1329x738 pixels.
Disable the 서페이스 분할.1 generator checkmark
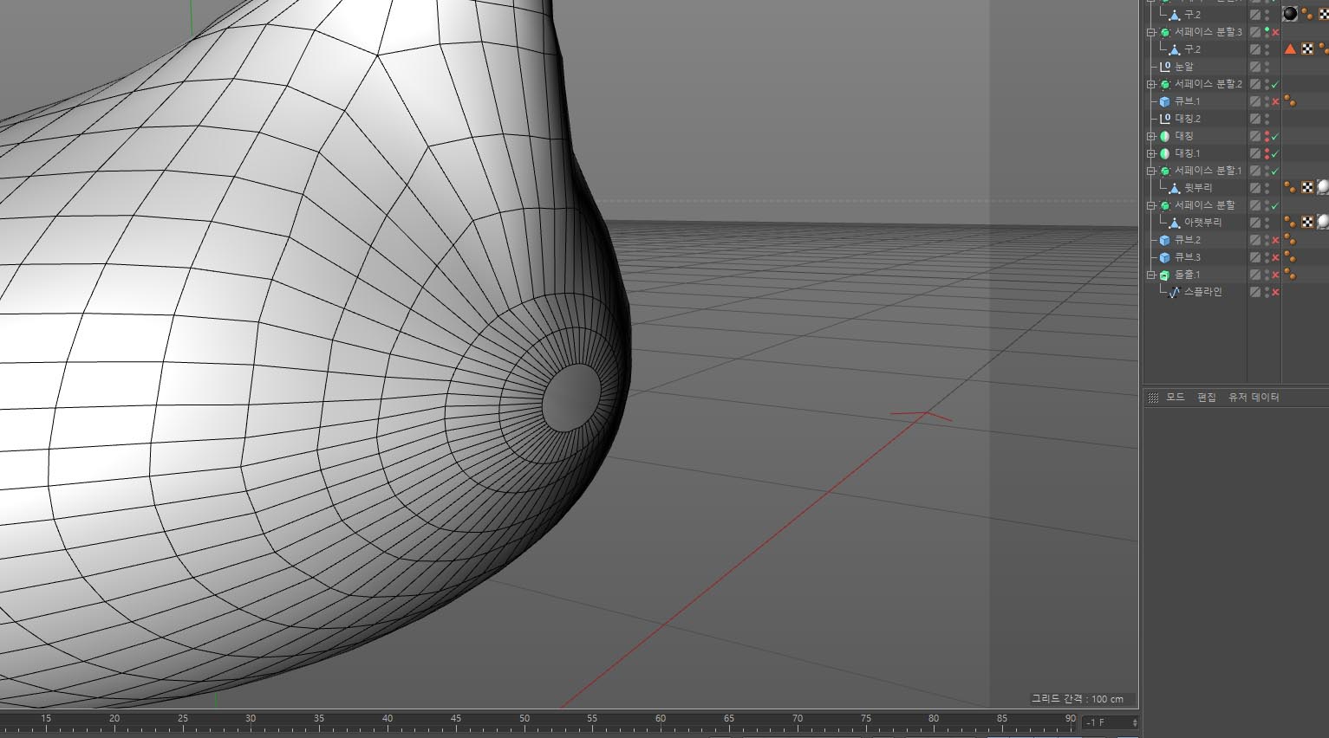tap(1275, 171)
